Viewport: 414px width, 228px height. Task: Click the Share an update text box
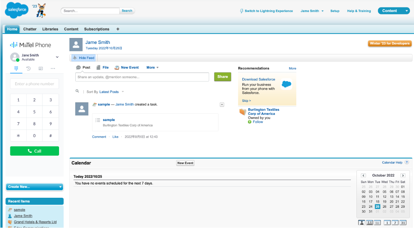[x=142, y=77]
